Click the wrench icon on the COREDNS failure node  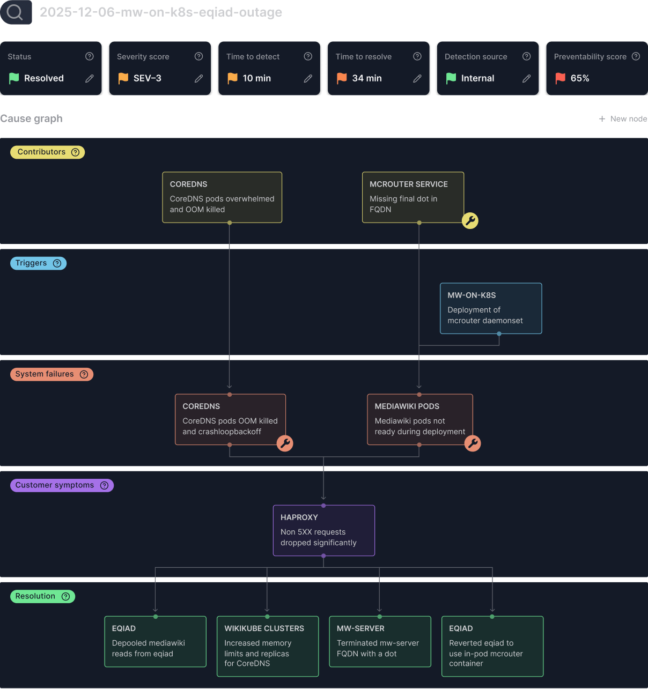(285, 443)
